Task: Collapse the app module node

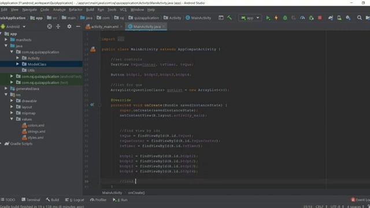Action: [1, 34]
